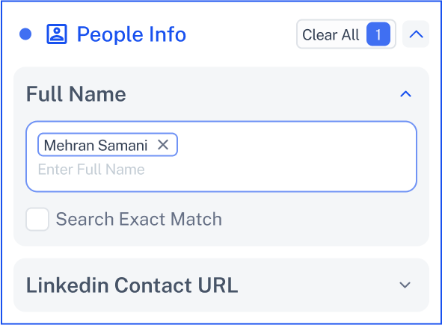Screen dimensions: 442x325
Task: Remove the Mehran Samani tag
Action: [x=163, y=145]
